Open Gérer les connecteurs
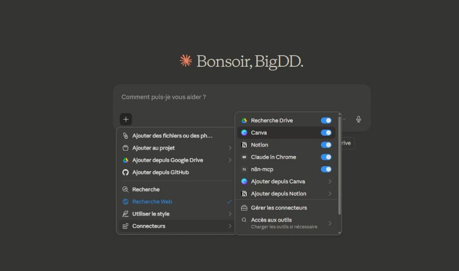The width and height of the screenshot is (459, 271). tap(279, 208)
